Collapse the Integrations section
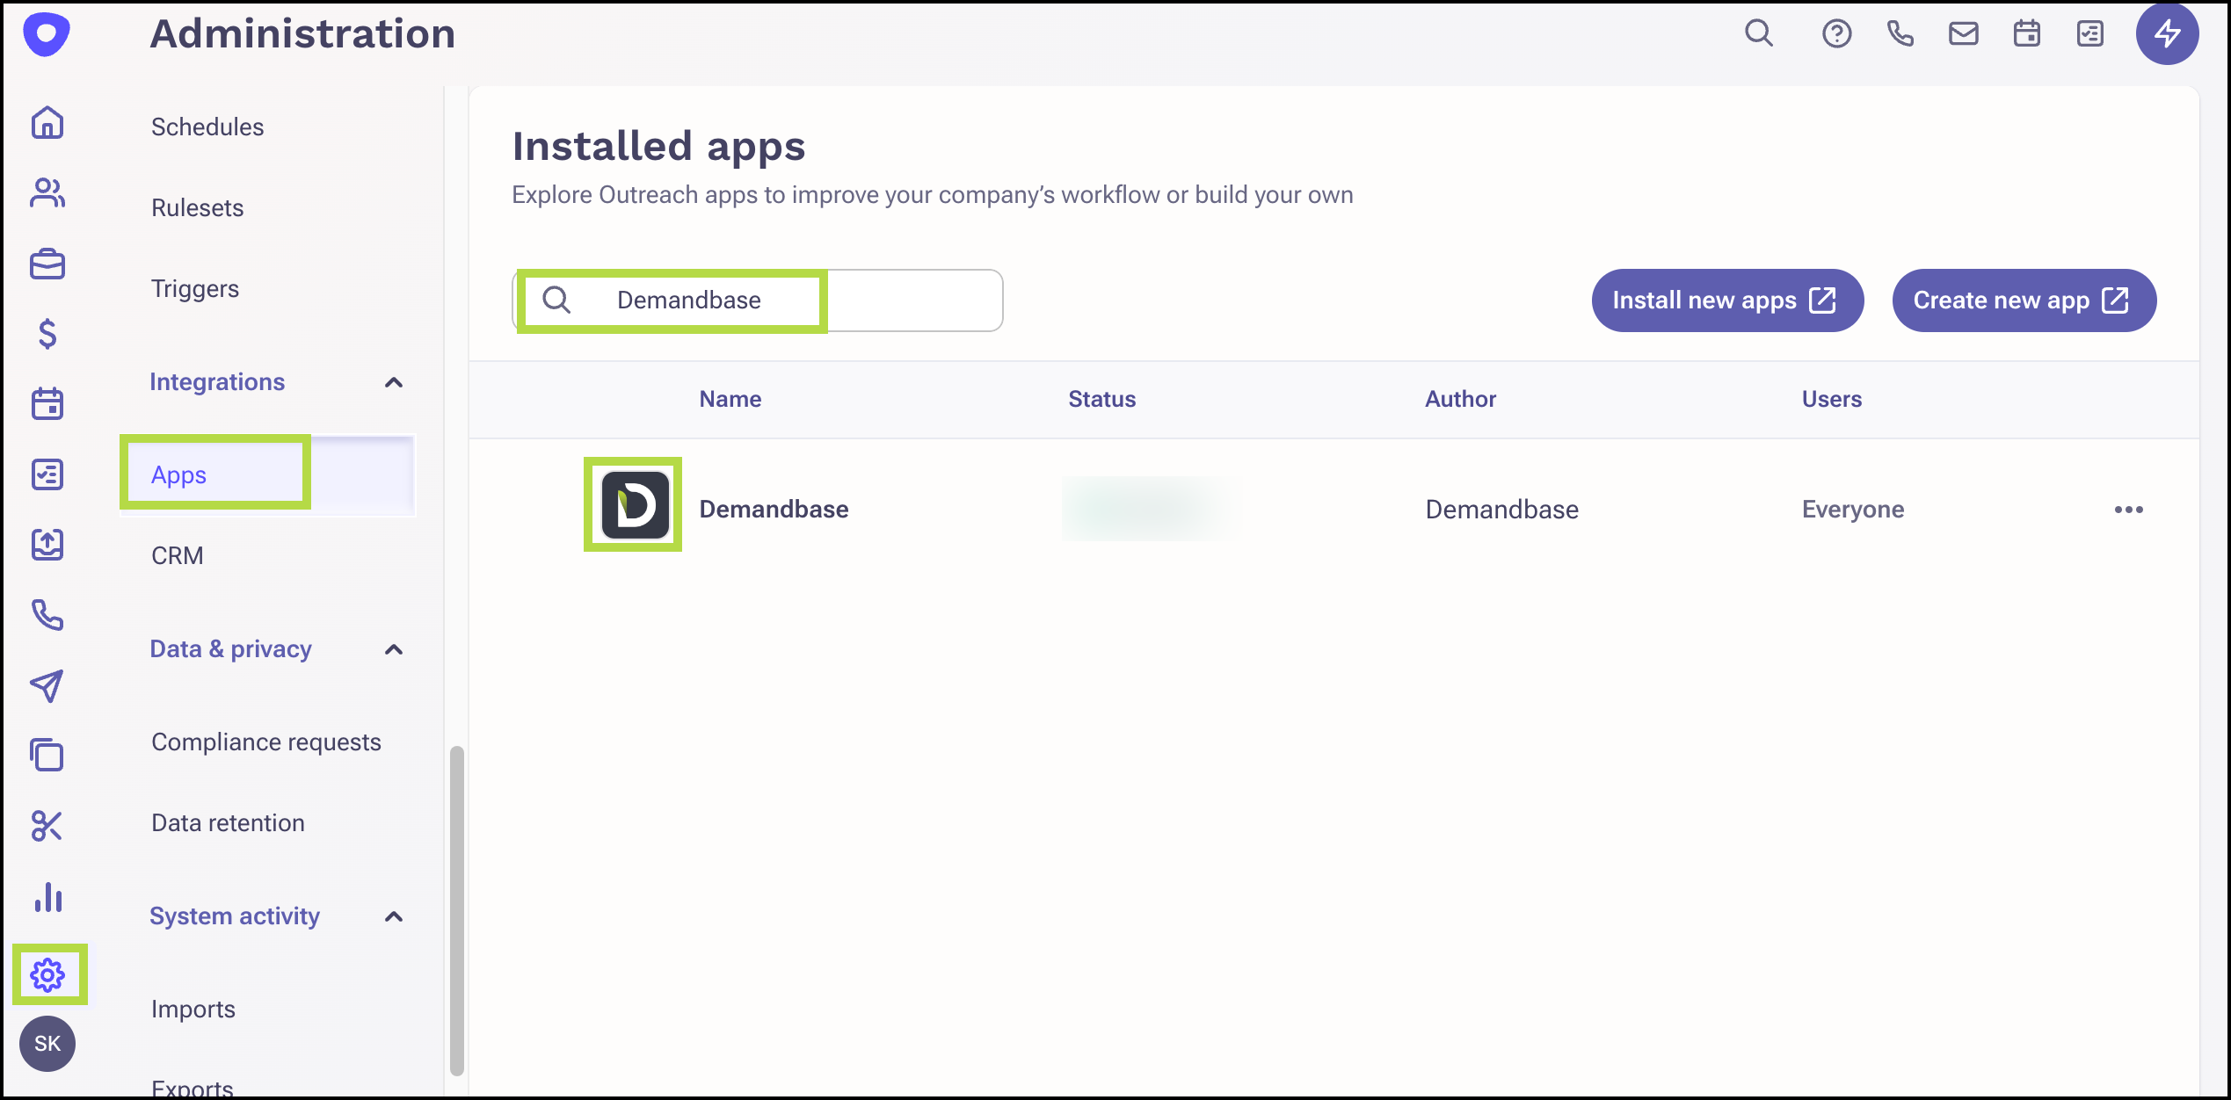 (x=394, y=382)
